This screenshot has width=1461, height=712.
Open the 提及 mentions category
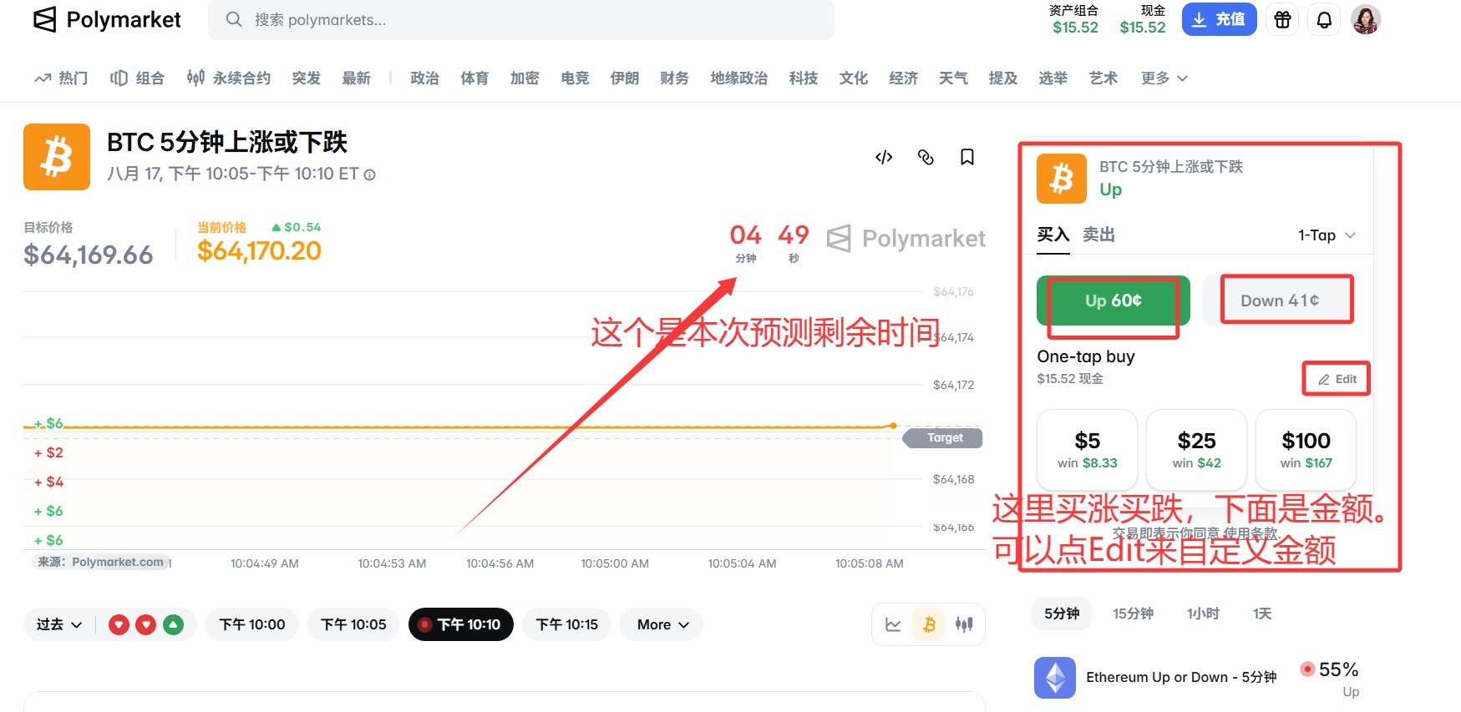coord(1003,78)
